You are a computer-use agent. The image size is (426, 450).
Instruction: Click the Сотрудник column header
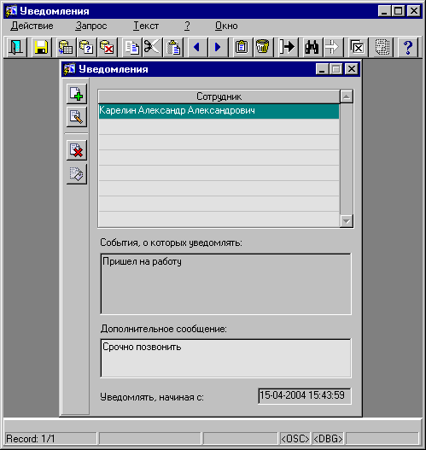pyautogui.click(x=219, y=96)
